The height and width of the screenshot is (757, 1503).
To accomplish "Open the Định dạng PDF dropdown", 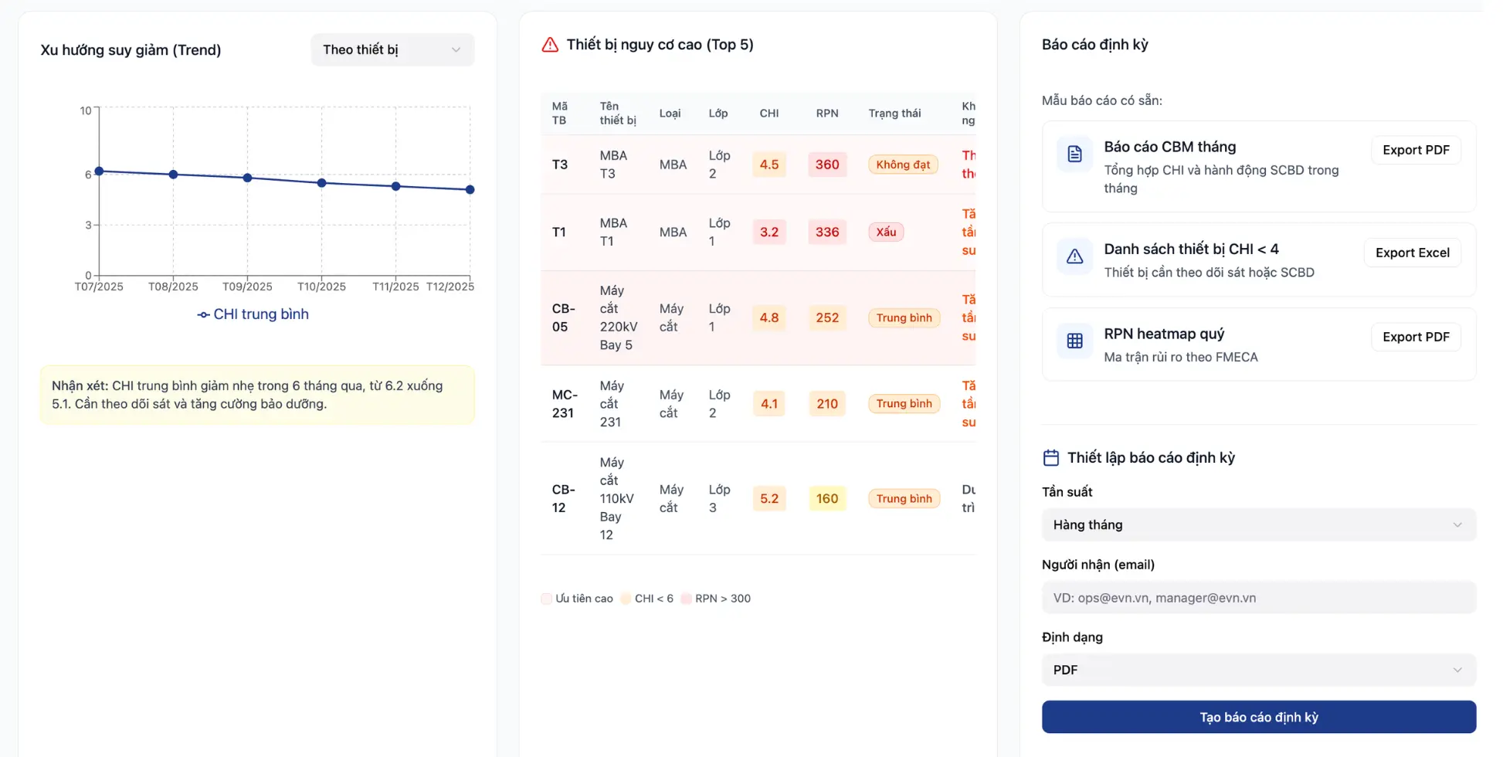I will click(1258, 670).
